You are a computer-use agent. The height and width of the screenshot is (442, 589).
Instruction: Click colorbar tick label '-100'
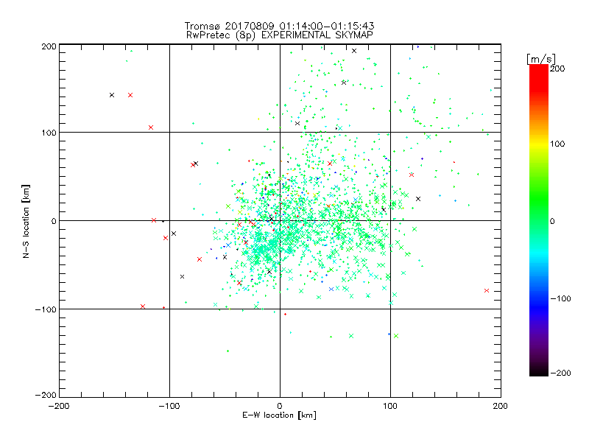tap(560, 299)
